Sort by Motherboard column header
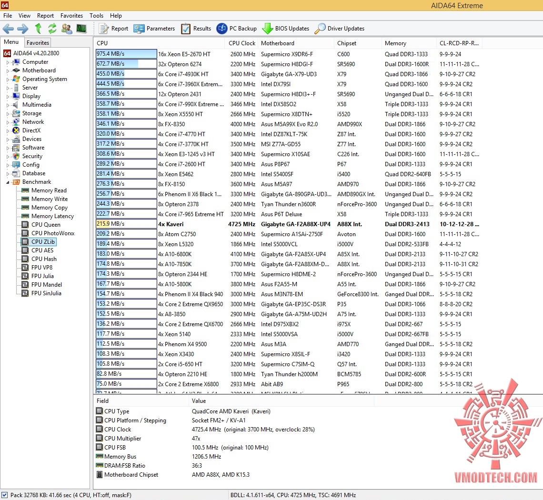Screen dimensions: 543x500 tap(297, 43)
